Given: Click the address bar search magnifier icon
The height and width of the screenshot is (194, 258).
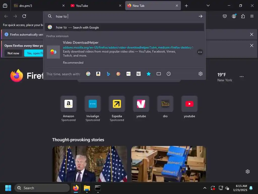Looking at the screenshot, I should (x=50, y=16).
